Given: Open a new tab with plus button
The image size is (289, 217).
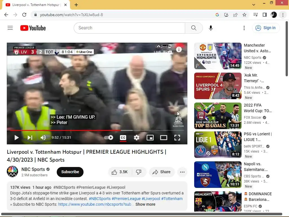Looking at the screenshot, I should click(76, 5).
